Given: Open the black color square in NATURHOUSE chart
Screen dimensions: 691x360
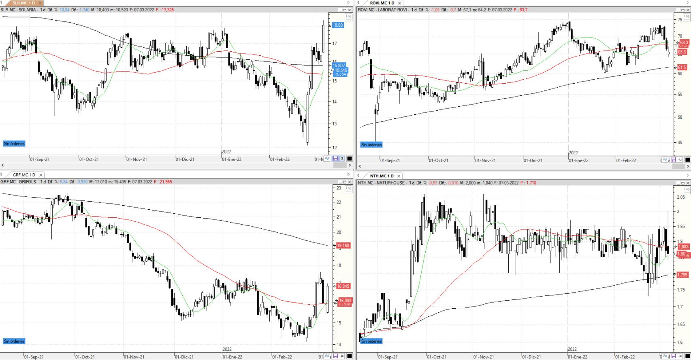Looking at the screenshot, I should [x=687, y=356].
